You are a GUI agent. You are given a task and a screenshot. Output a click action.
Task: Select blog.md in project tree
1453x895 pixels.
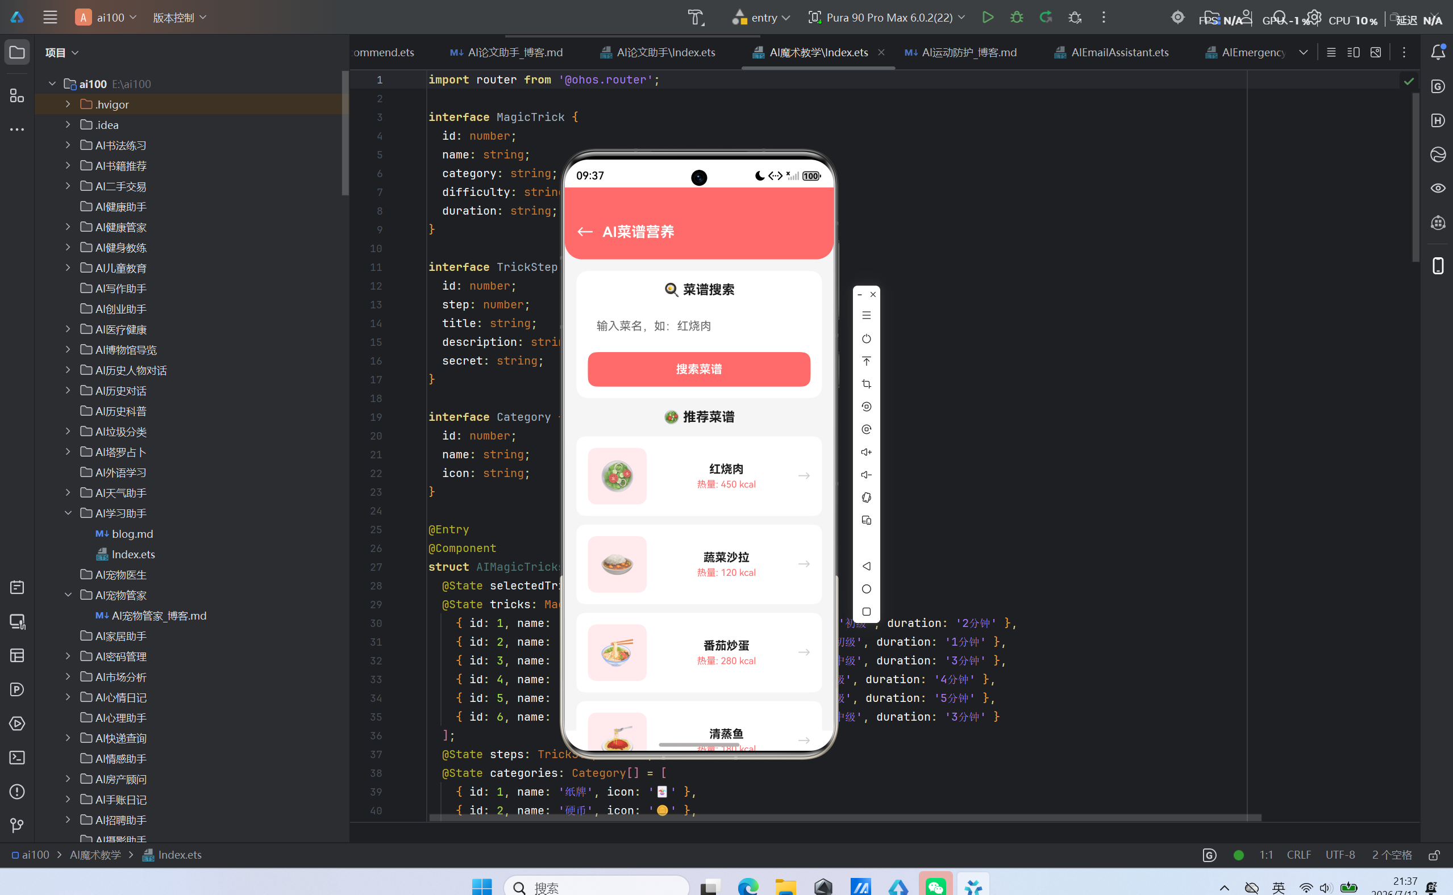coord(132,534)
